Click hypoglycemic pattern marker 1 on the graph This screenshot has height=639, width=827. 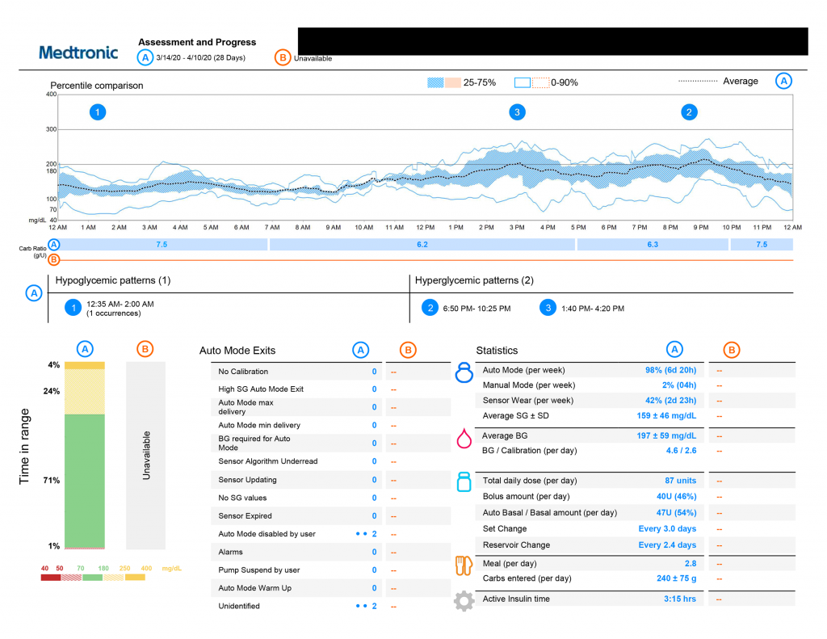pyautogui.click(x=98, y=112)
